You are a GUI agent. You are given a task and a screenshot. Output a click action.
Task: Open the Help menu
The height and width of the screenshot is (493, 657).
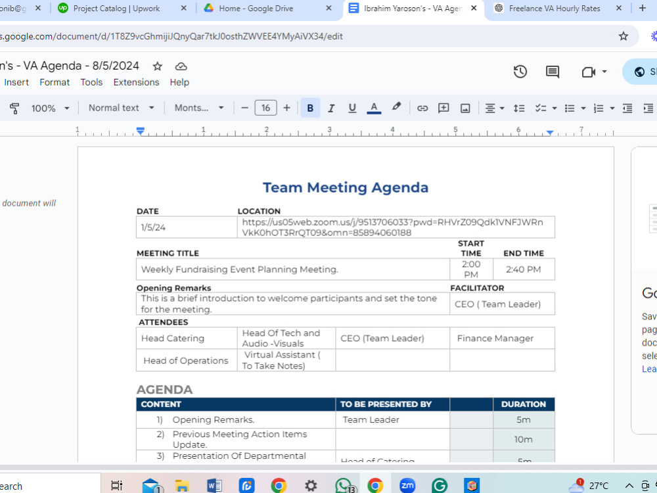179,82
